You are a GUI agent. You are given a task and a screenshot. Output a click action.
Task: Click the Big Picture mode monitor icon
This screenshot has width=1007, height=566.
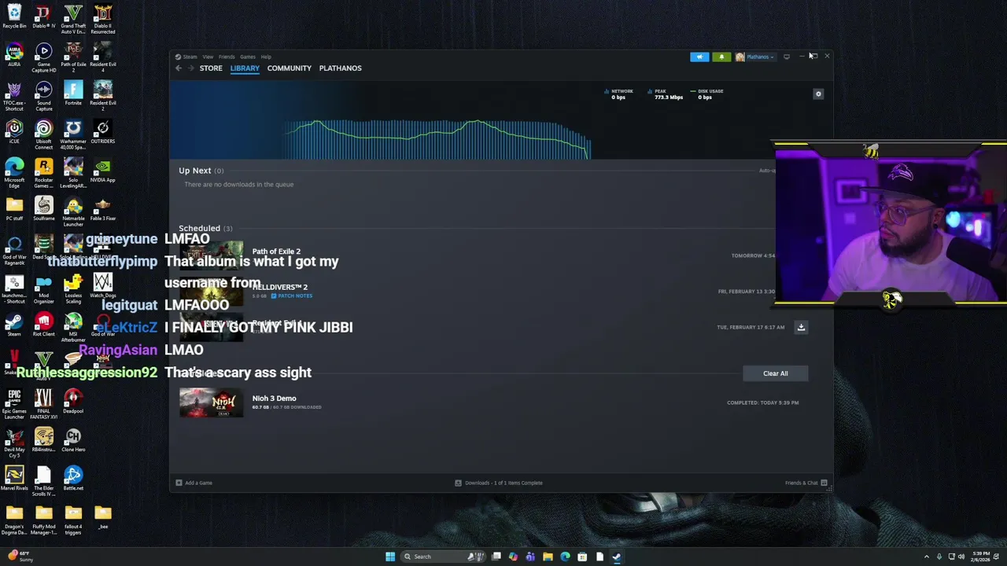pyautogui.click(x=787, y=57)
